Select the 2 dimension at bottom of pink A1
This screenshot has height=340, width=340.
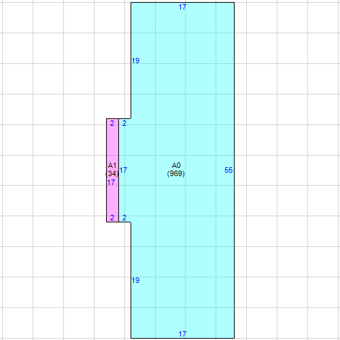[112, 218]
